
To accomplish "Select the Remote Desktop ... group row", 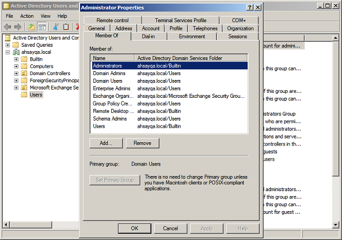I will point(169,111).
